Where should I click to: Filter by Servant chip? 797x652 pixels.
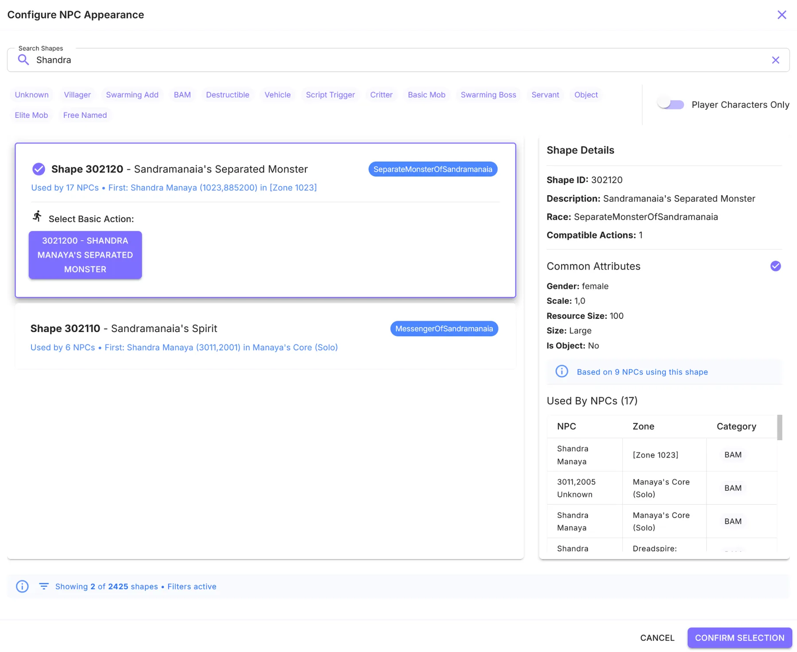545,95
